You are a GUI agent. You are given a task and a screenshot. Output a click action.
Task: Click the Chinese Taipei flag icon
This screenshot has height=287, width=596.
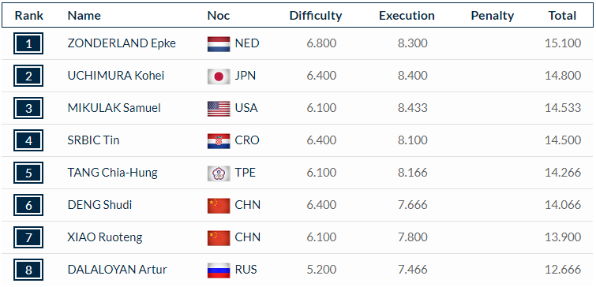pos(219,173)
